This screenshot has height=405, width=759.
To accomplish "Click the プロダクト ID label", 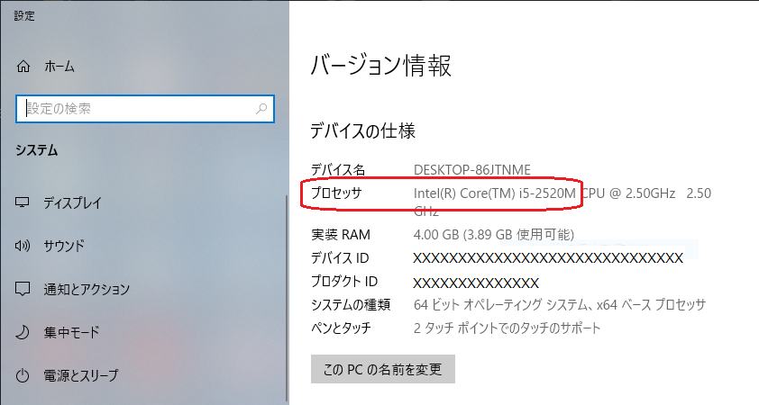I will tap(344, 282).
